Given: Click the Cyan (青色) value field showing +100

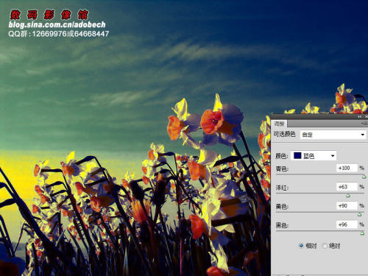Looking at the screenshot, I should tap(347, 168).
